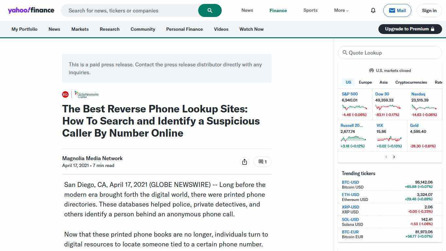This screenshot has width=446, height=251.
Task: Select the Cryptocurrencies market toggle
Action: coord(411,82)
